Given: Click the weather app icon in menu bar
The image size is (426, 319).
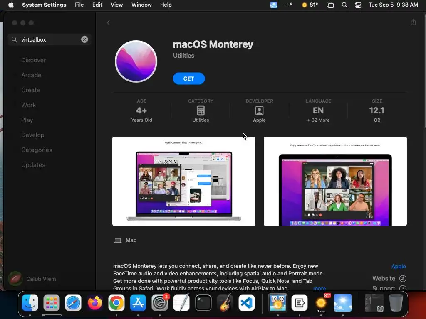Looking at the screenshot, I should 274,5.
